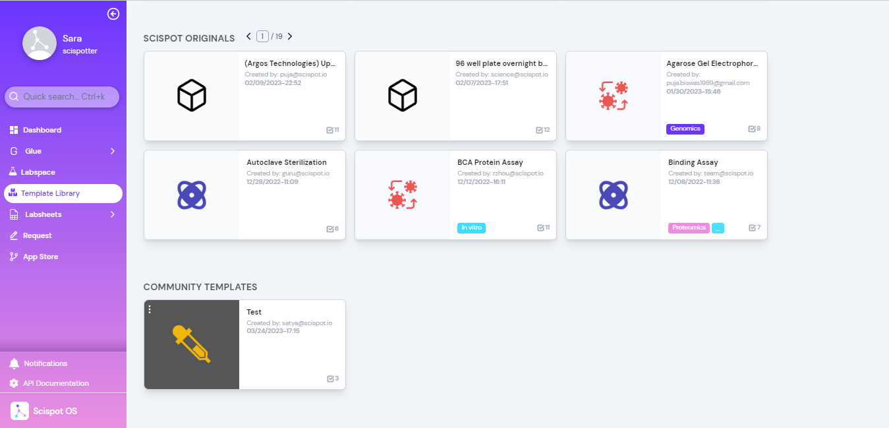This screenshot has width=889, height=428.
Task: Open the Notifications bell icon
Action: click(14, 363)
